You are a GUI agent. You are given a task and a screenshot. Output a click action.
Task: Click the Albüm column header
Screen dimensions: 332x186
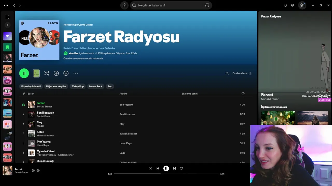pyautogui.click(x=123, y=94)
